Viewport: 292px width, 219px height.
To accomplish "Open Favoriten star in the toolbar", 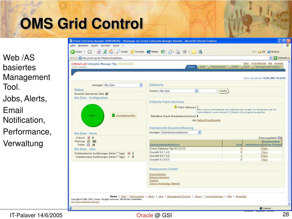I will (137, 52).
